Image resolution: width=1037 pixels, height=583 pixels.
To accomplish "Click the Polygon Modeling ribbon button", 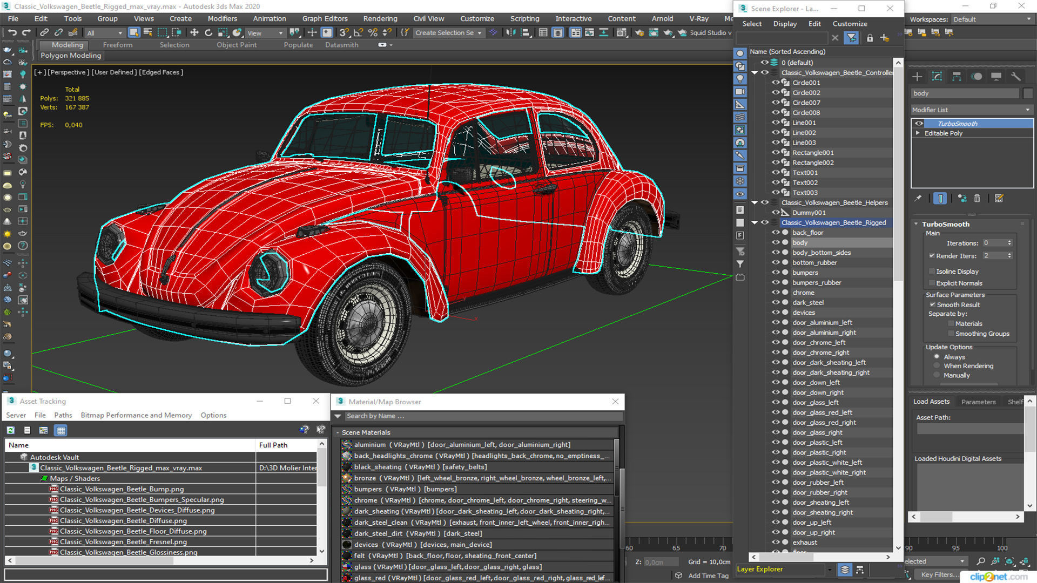I will (x=71, y=56).
